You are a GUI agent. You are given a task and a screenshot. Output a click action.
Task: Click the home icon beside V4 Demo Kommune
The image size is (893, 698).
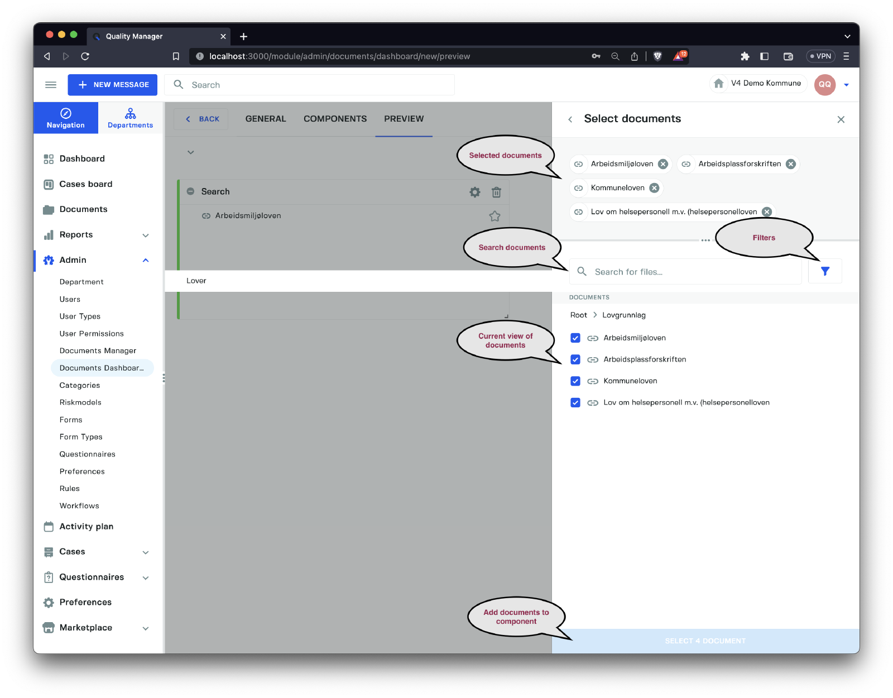tap(719, 84)
